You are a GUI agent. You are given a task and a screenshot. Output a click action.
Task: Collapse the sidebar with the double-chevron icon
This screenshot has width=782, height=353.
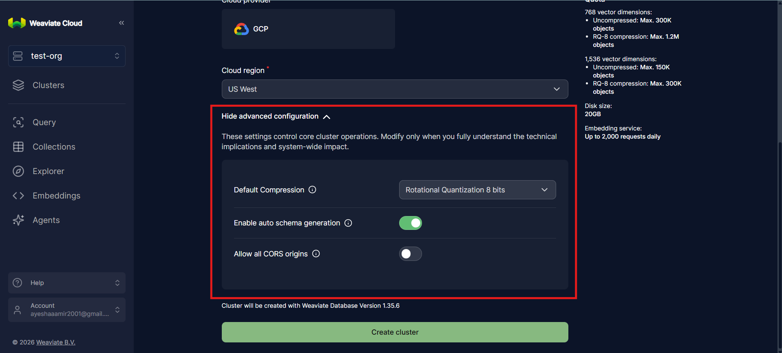[x=121, y=23]
